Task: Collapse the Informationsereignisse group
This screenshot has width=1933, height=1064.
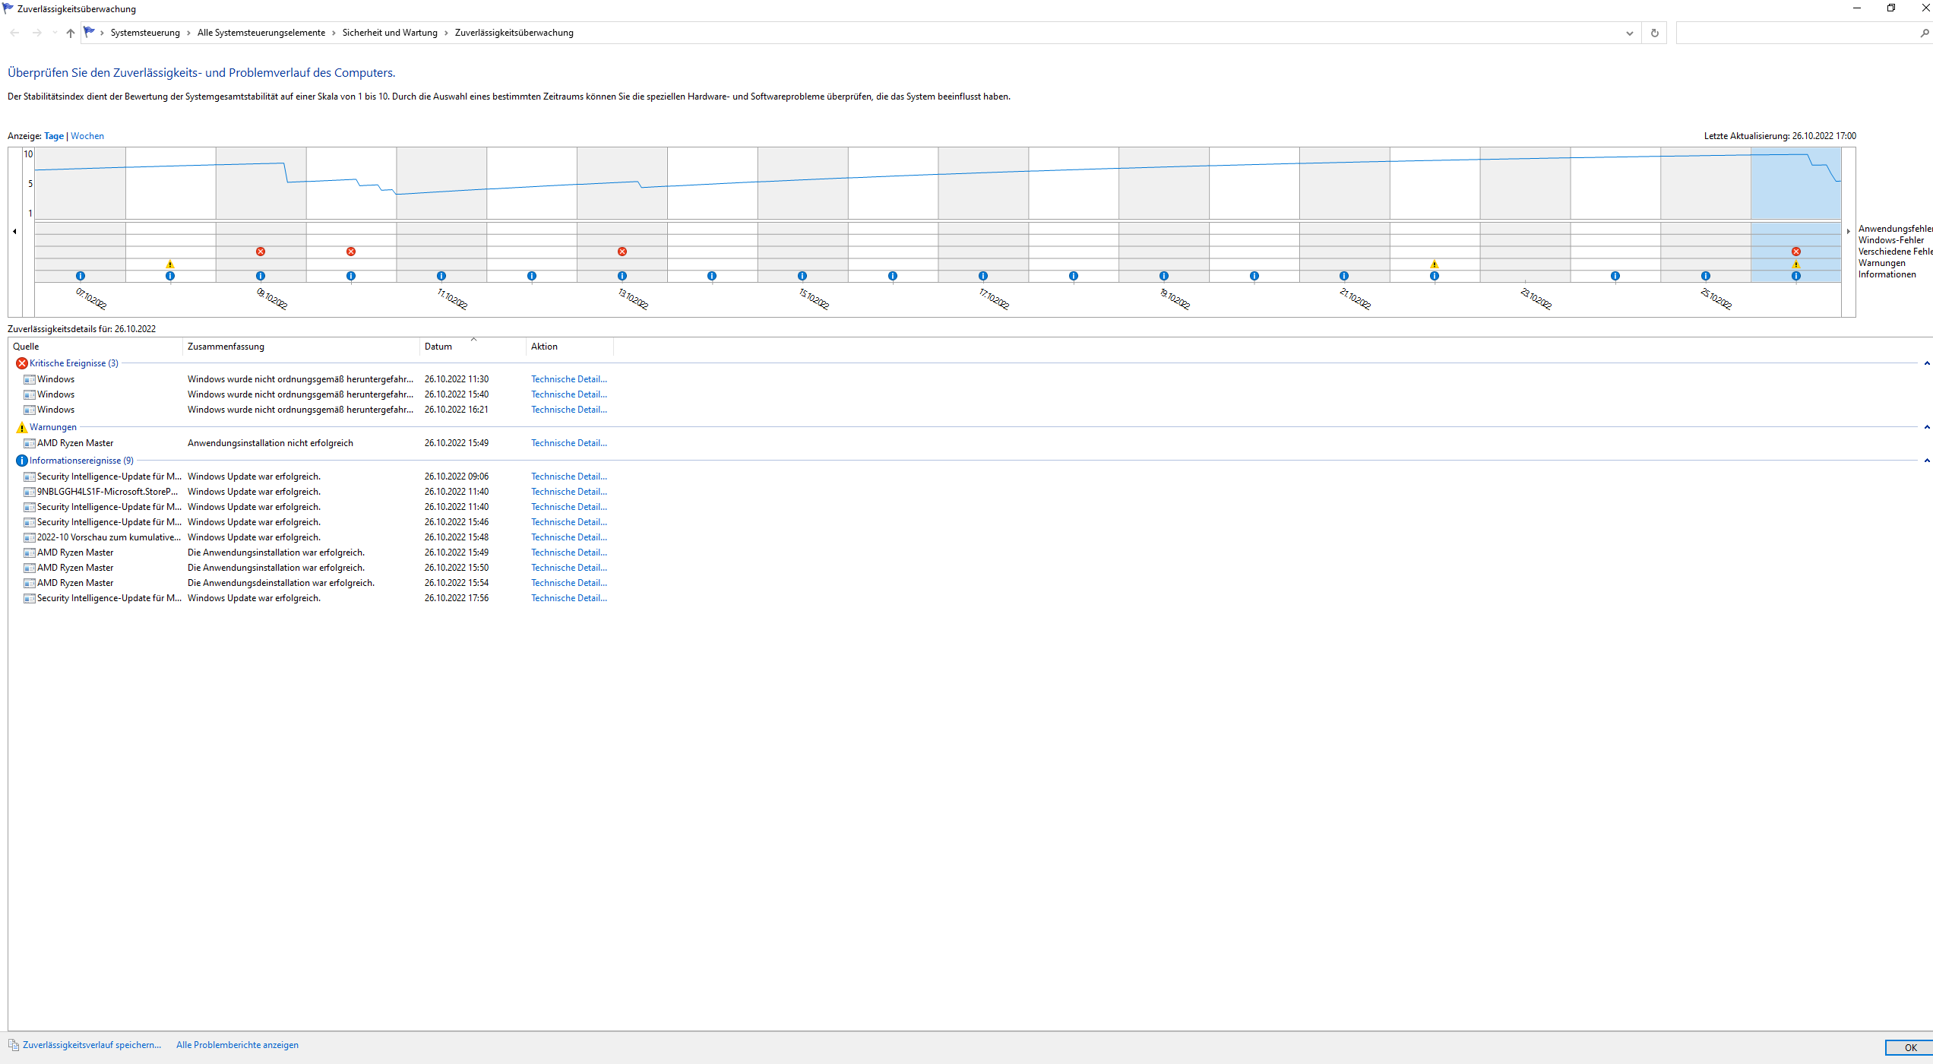Action: click(x=1927, y=461)
